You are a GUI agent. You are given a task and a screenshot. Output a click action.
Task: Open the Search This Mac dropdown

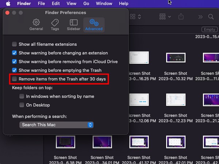(57, 125)
